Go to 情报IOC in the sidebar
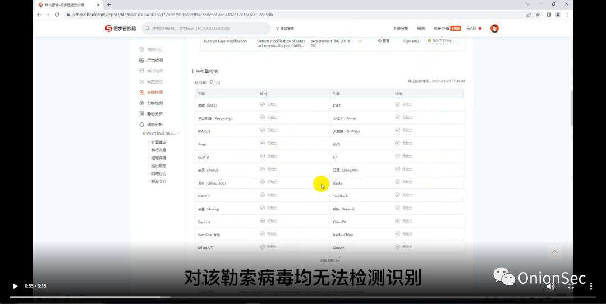 (x=151, y=49)
